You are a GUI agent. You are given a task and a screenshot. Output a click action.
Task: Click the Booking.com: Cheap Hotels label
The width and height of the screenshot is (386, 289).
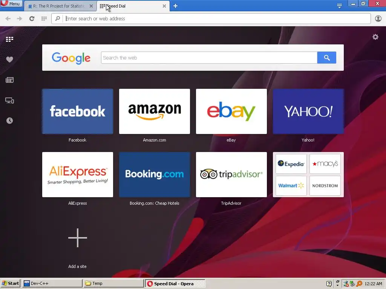pyautogui.click(x=154, y=203)
